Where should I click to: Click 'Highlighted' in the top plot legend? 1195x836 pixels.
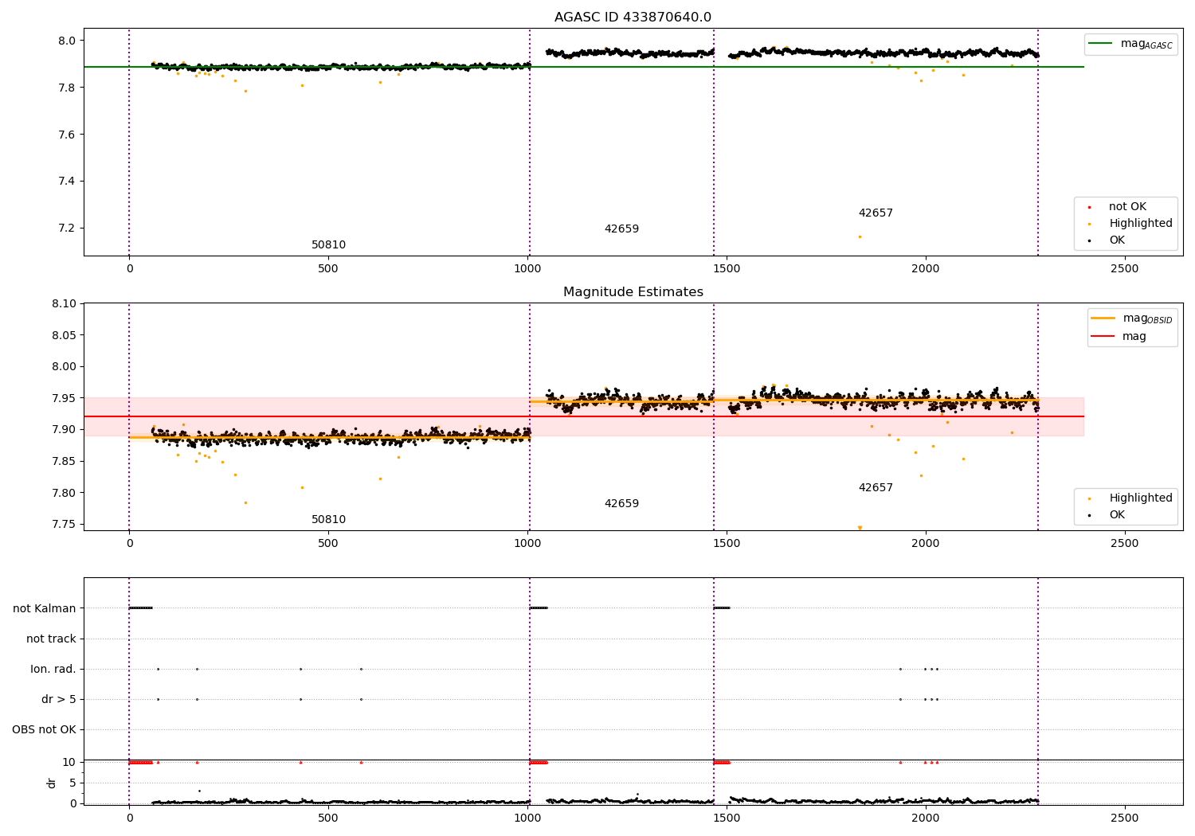click(1140, 224)
